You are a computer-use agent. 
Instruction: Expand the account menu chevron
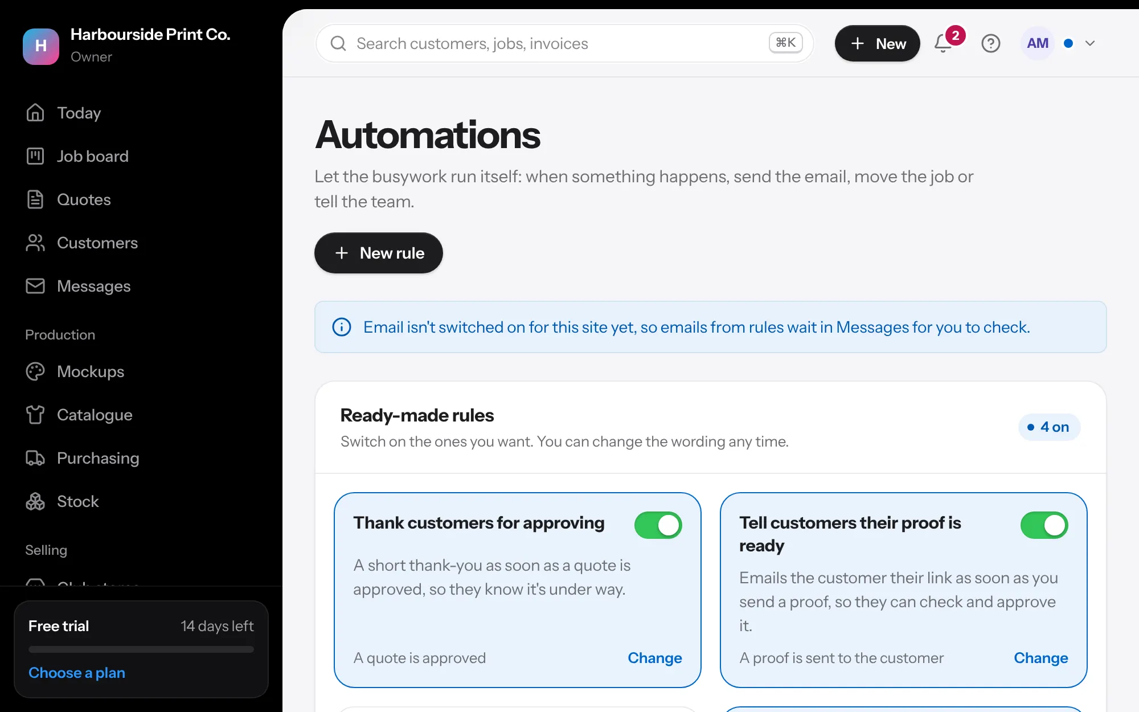coord(1090,43)
